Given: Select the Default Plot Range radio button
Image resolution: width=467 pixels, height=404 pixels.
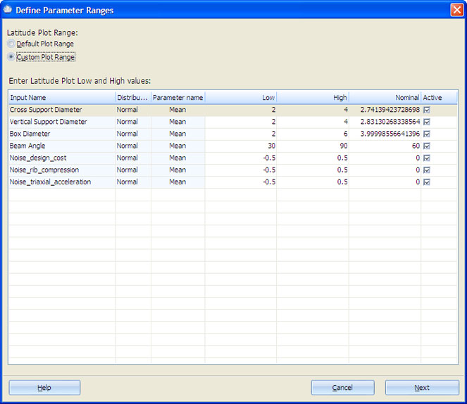Looking at the screenshot, I should coord(11,44).
